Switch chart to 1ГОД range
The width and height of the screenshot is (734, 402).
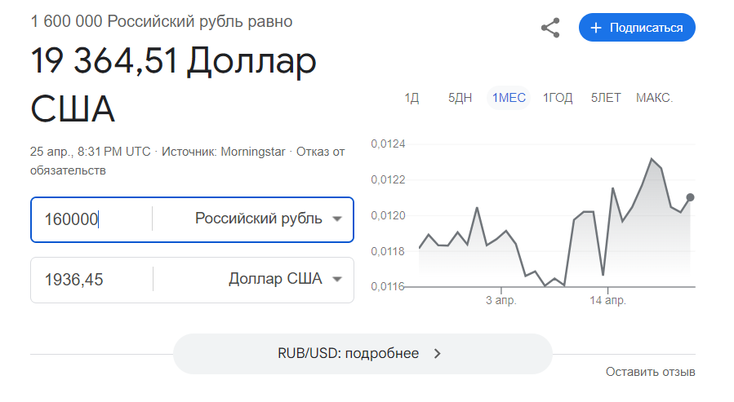coord(558,98)
